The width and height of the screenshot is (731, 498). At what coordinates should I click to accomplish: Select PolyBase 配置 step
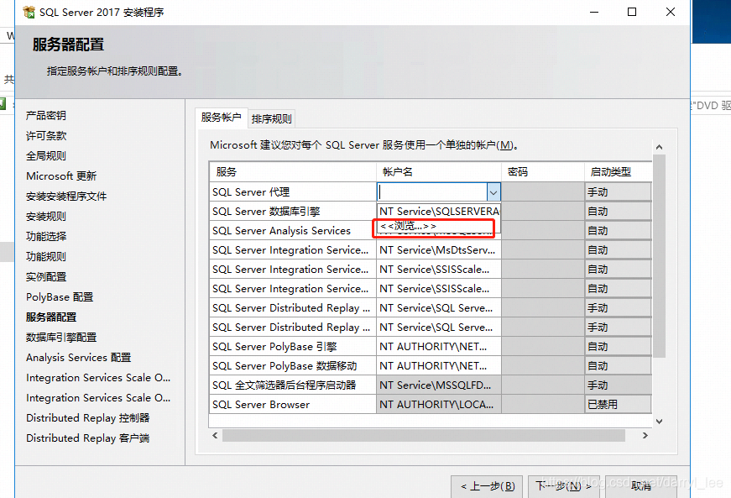[60, 297]
